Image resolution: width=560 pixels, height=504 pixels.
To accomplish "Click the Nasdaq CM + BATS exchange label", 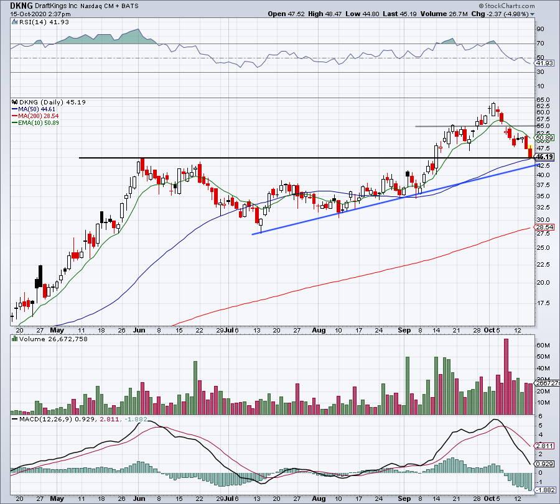I will (x=110, y=6).
